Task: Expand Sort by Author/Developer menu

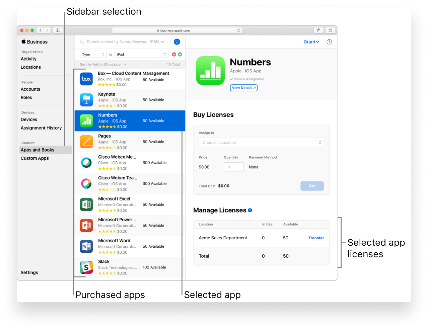Action: tap(103, 65)
